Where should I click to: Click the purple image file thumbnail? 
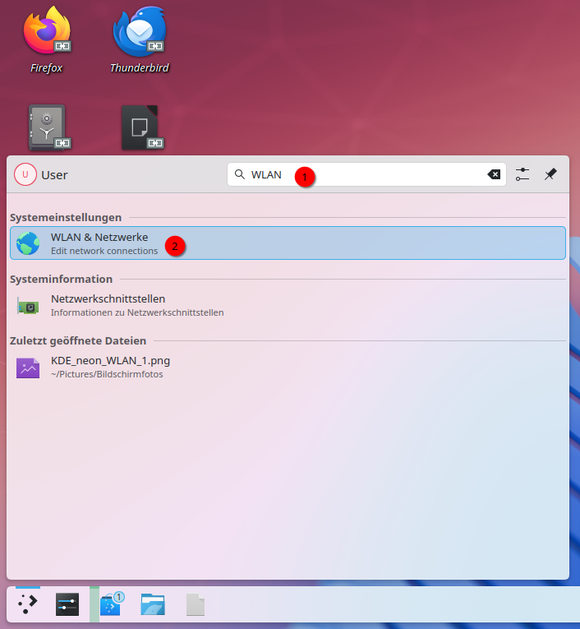pos(28,368)
